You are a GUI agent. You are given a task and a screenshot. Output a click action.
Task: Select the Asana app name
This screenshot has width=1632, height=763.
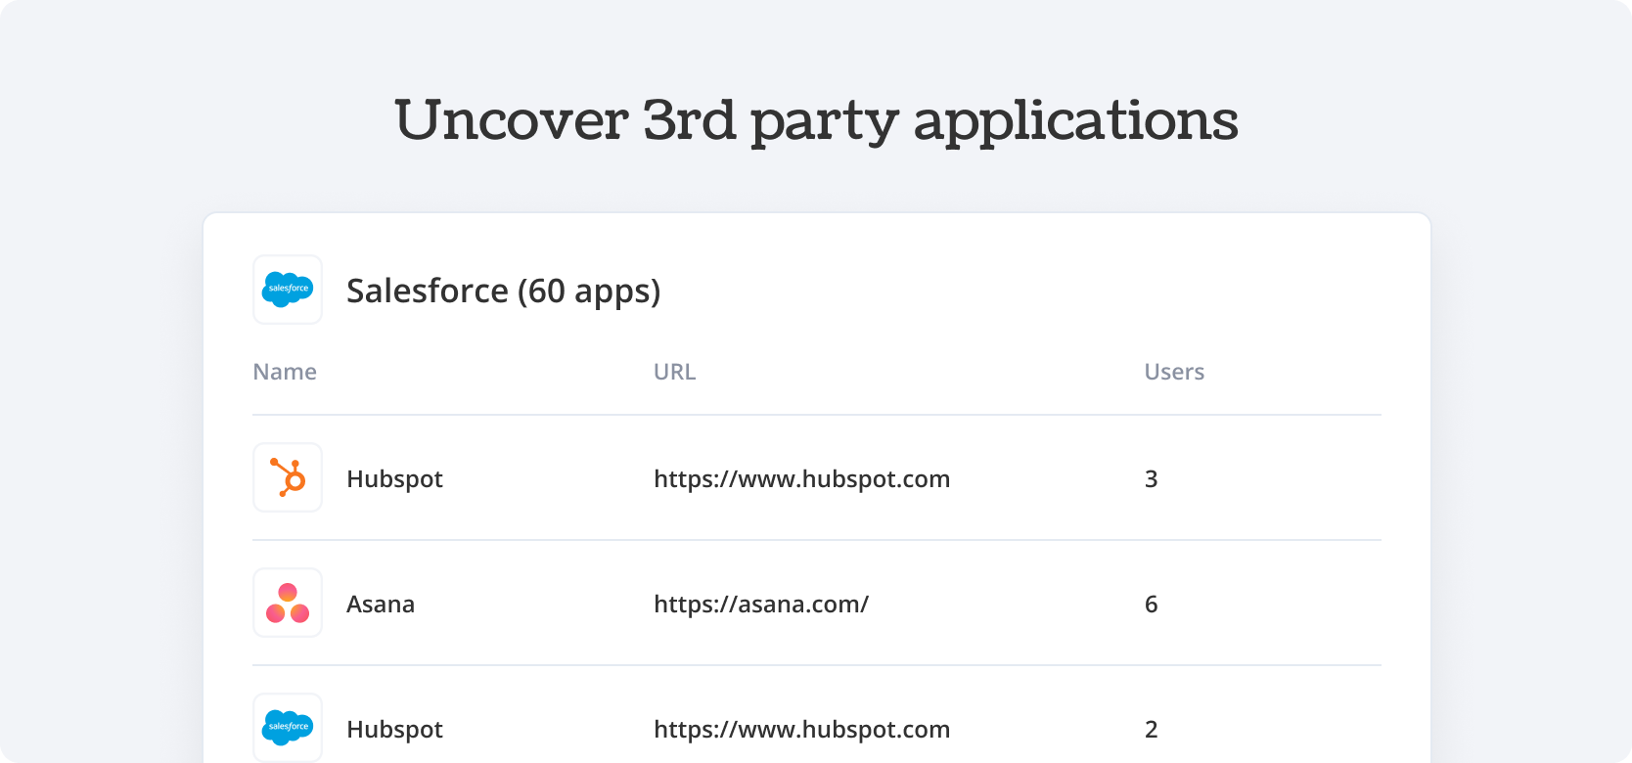[381, 605]
